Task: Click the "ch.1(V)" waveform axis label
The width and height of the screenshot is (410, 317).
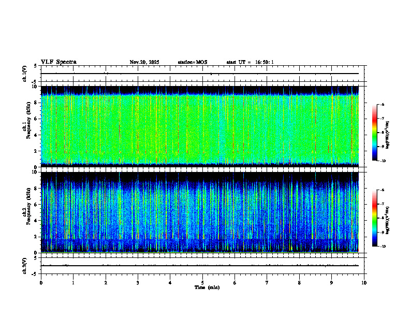Action: tap(25, 74)
